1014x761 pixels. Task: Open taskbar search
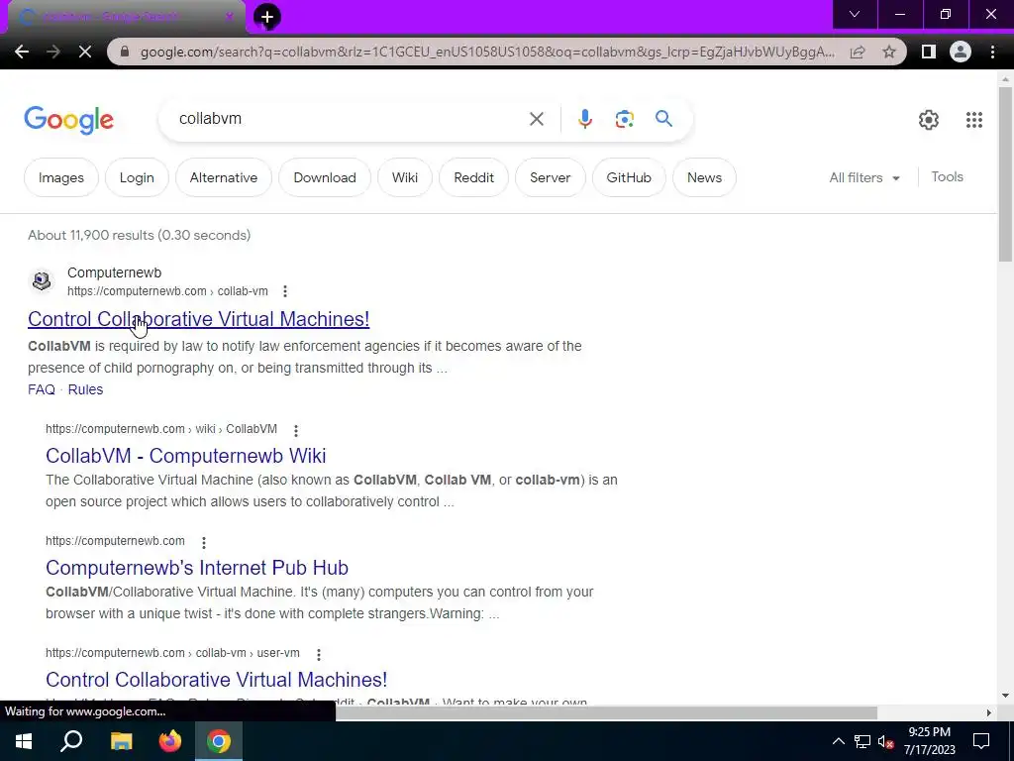click(71, 741)
